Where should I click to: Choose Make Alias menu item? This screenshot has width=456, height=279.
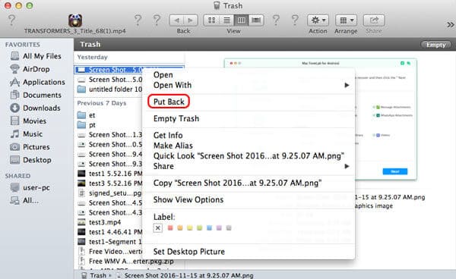[173, 146]
